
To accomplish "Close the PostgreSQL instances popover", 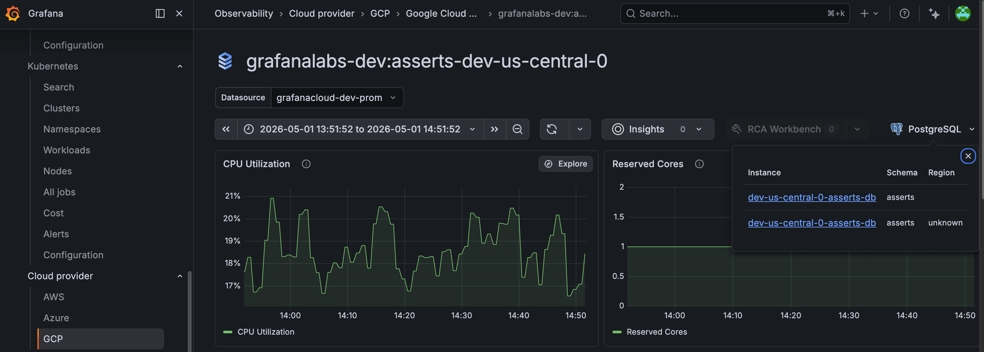I will coord(968,156).
